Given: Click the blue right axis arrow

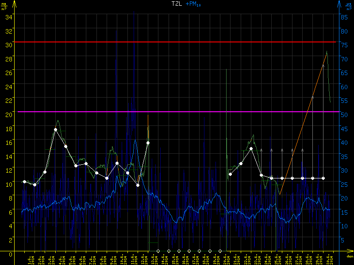Looking at the screenshot, I should [339, 4].
